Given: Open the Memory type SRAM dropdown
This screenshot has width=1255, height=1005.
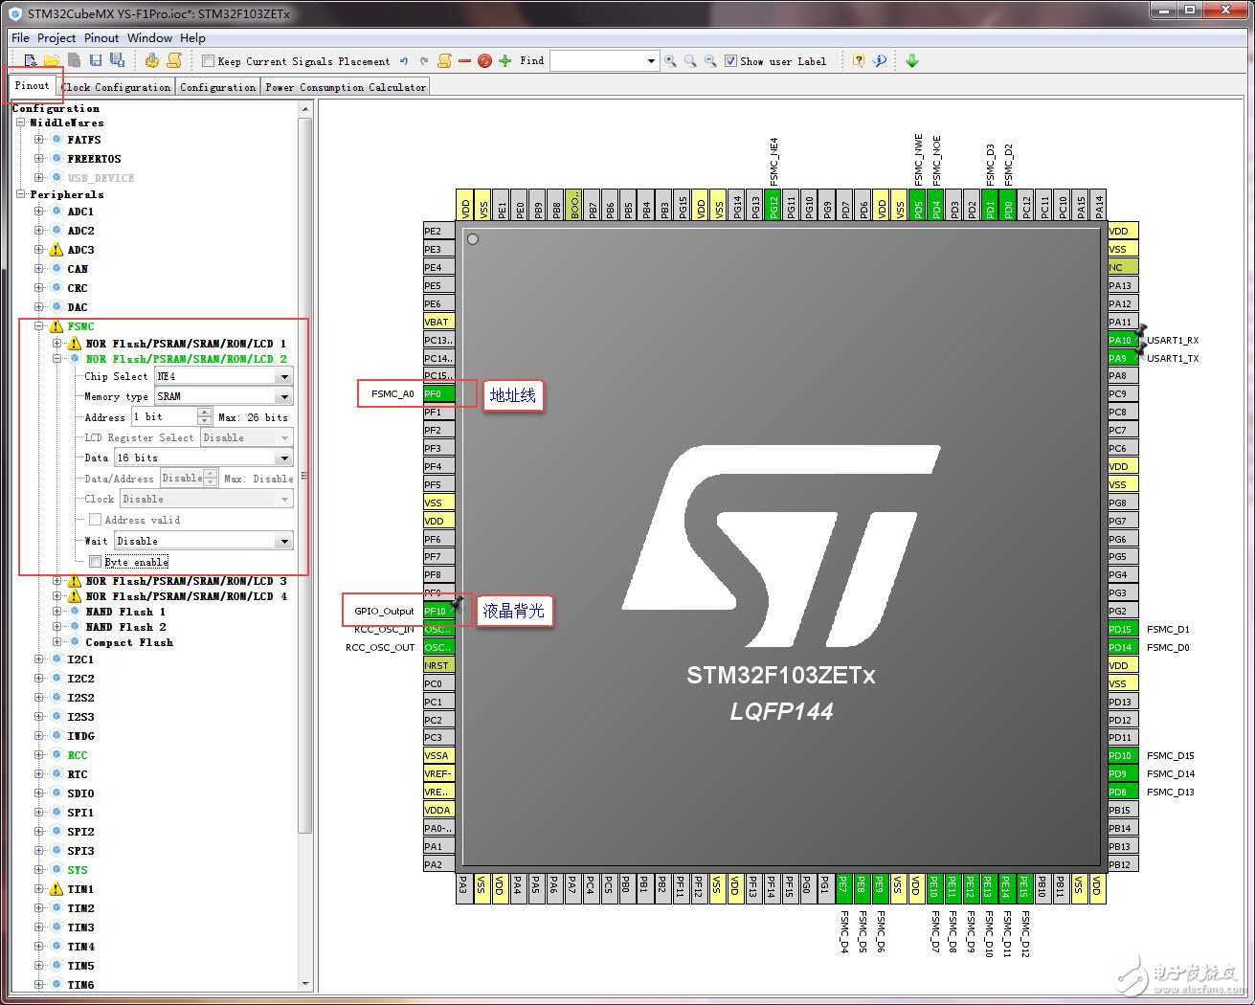Looking at the screenshot, I should pyautogui.click(x=284, y=396).
